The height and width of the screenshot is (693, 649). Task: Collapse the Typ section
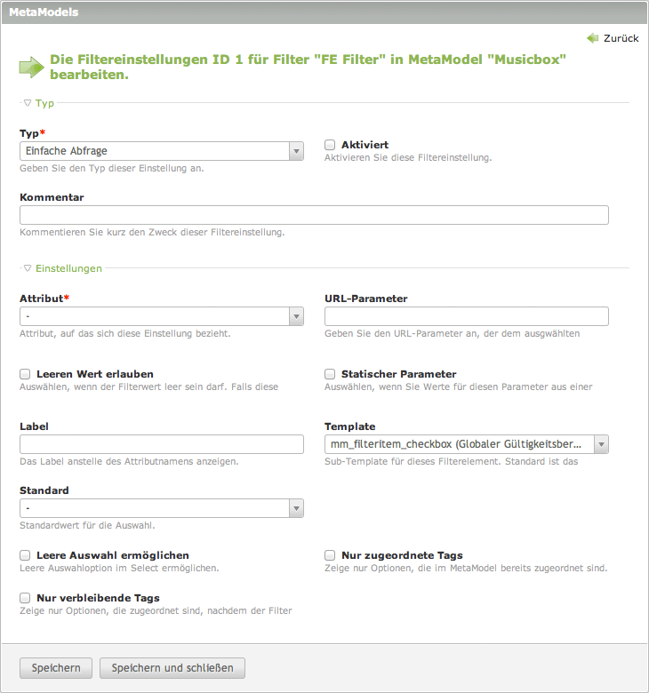click(39, 103)
